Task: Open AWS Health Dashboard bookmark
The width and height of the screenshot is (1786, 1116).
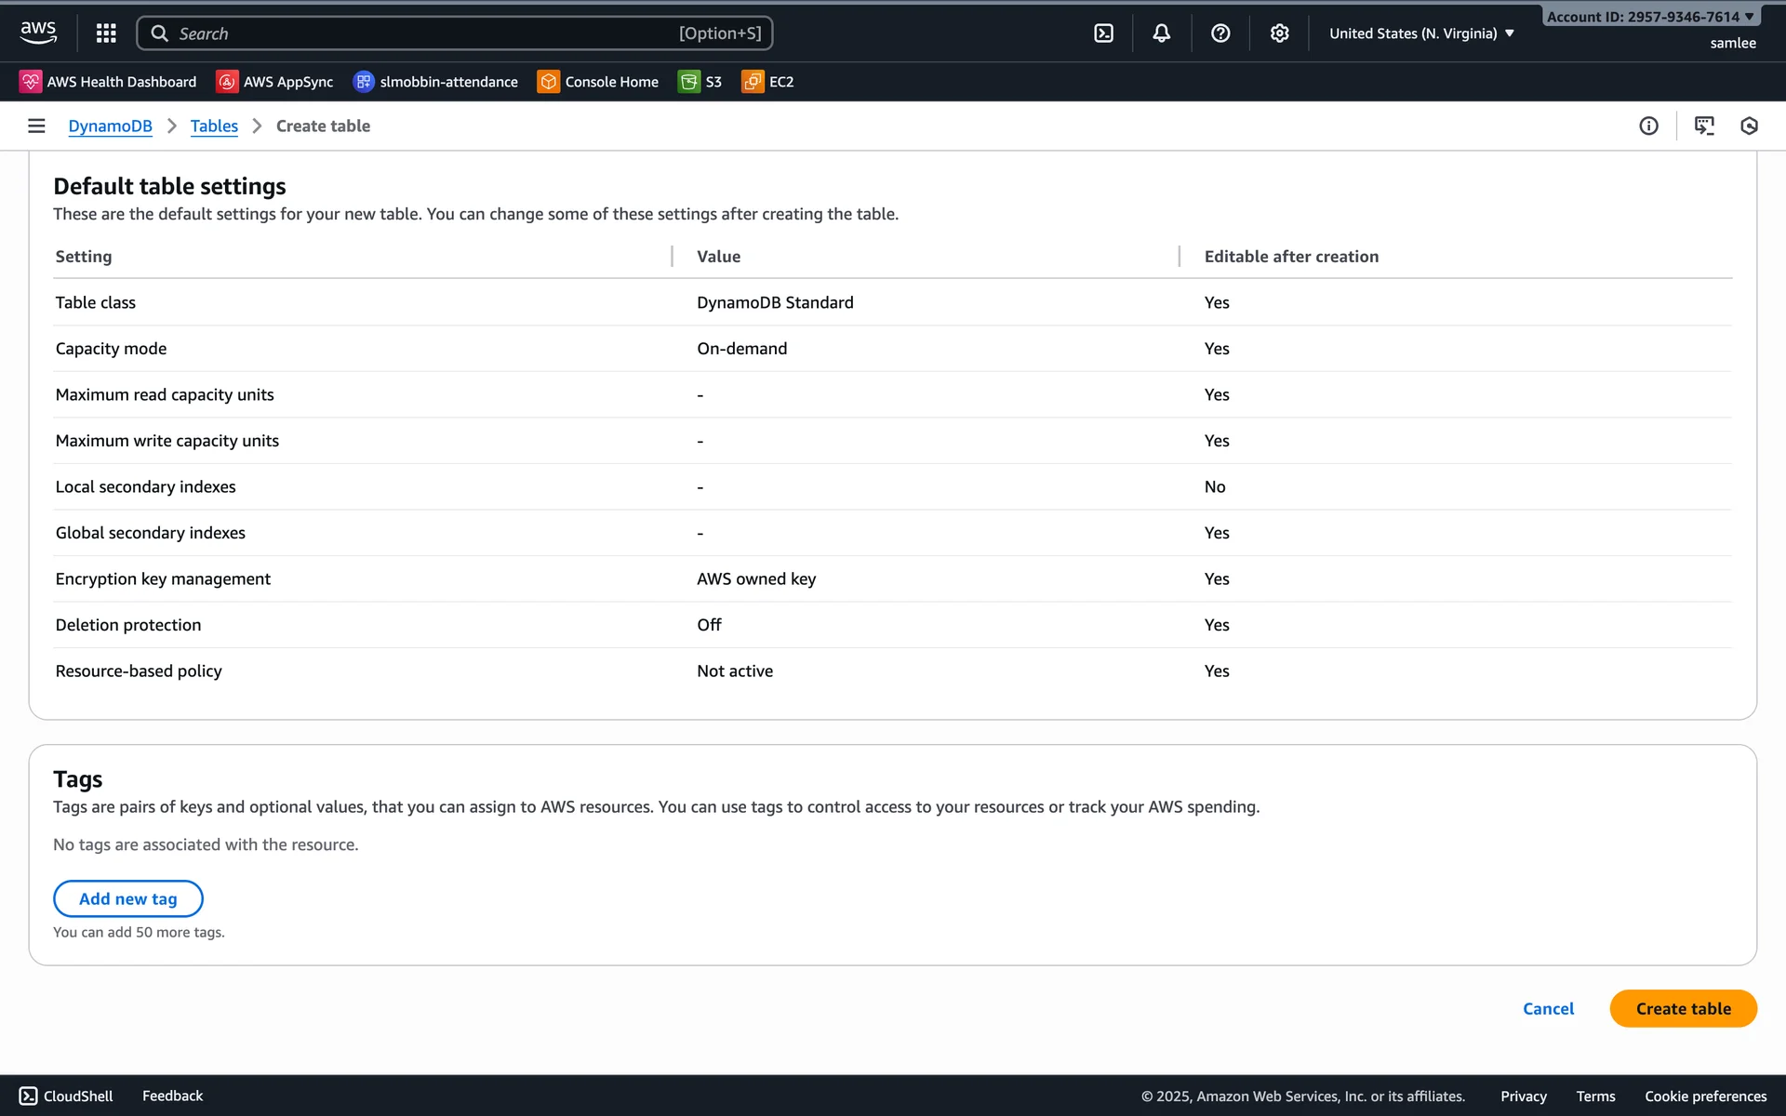Action: coord(108,82)
